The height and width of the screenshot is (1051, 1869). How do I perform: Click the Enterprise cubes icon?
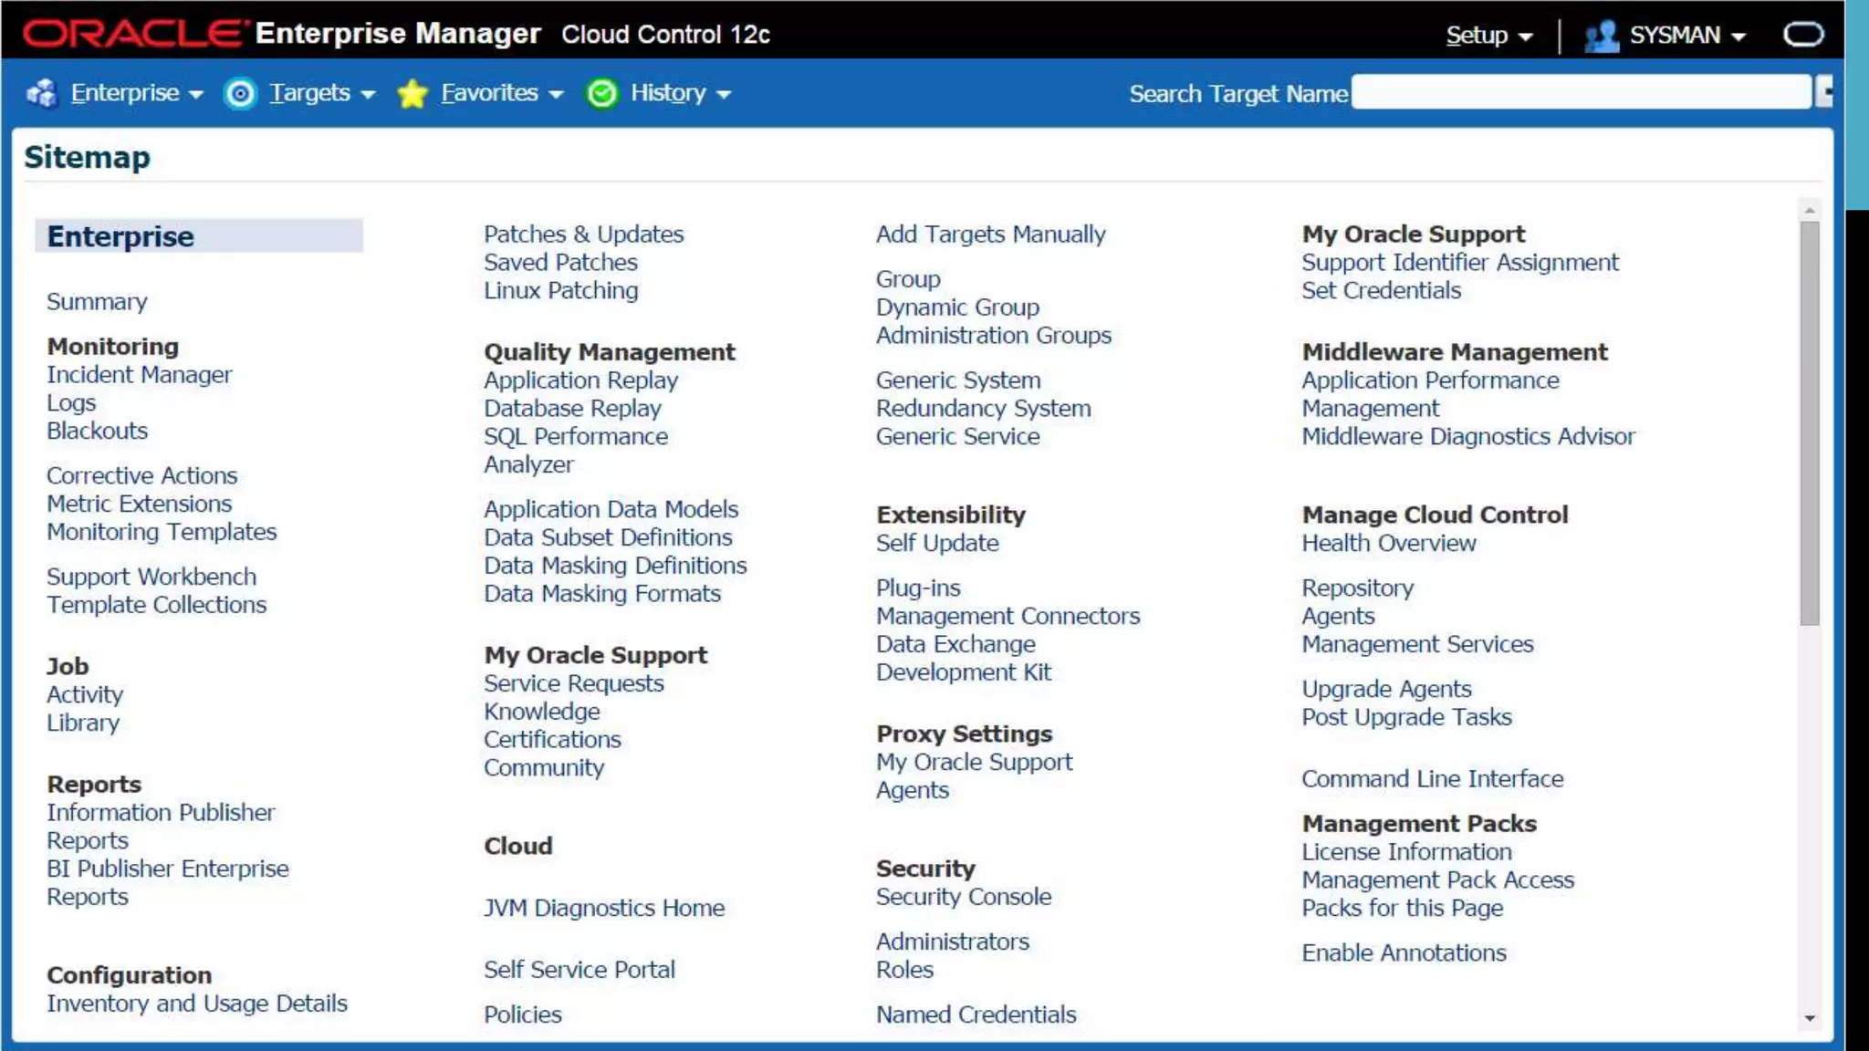(42, 93)
